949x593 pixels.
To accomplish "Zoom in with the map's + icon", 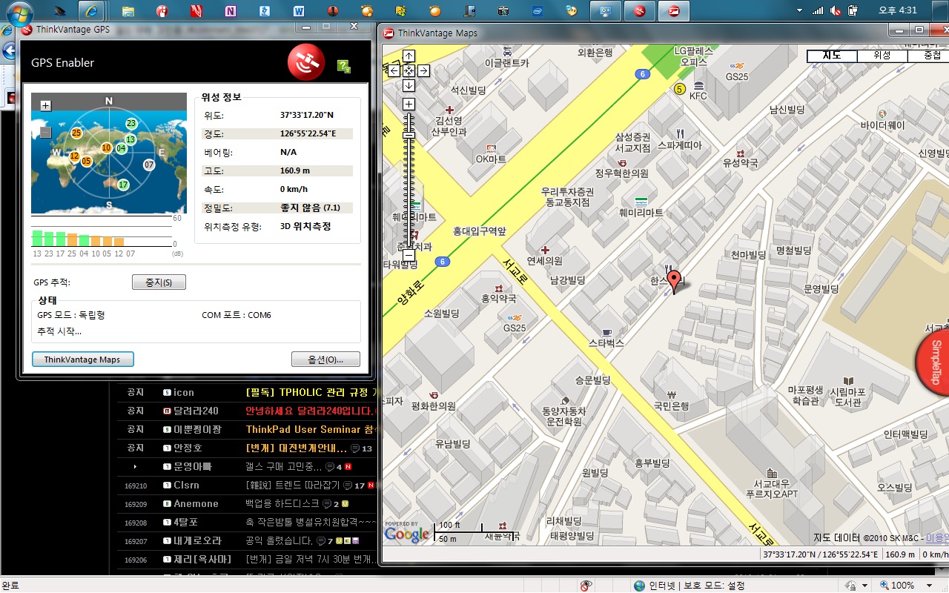I will point(409,104).
